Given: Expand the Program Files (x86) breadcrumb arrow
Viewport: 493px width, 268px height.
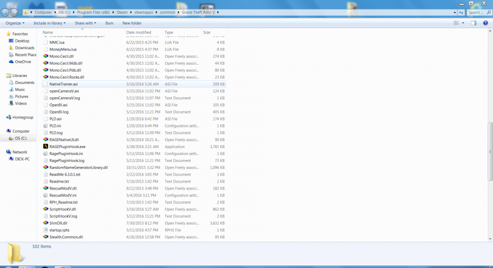Looking at the screenshot, I should tap(113, 12).
